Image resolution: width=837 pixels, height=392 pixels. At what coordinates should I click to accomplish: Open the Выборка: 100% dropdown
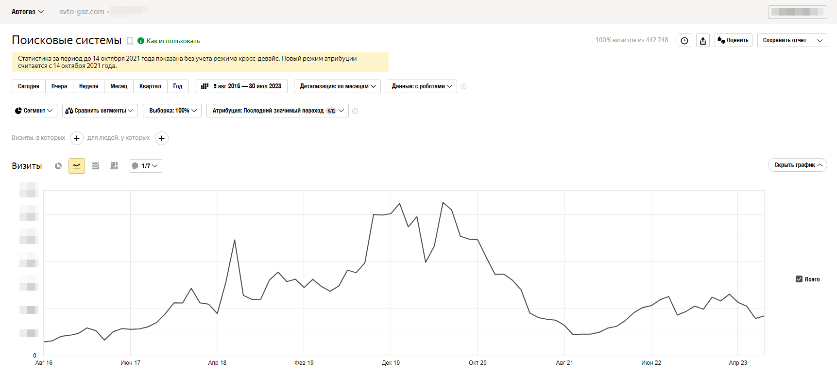[172, 111]
